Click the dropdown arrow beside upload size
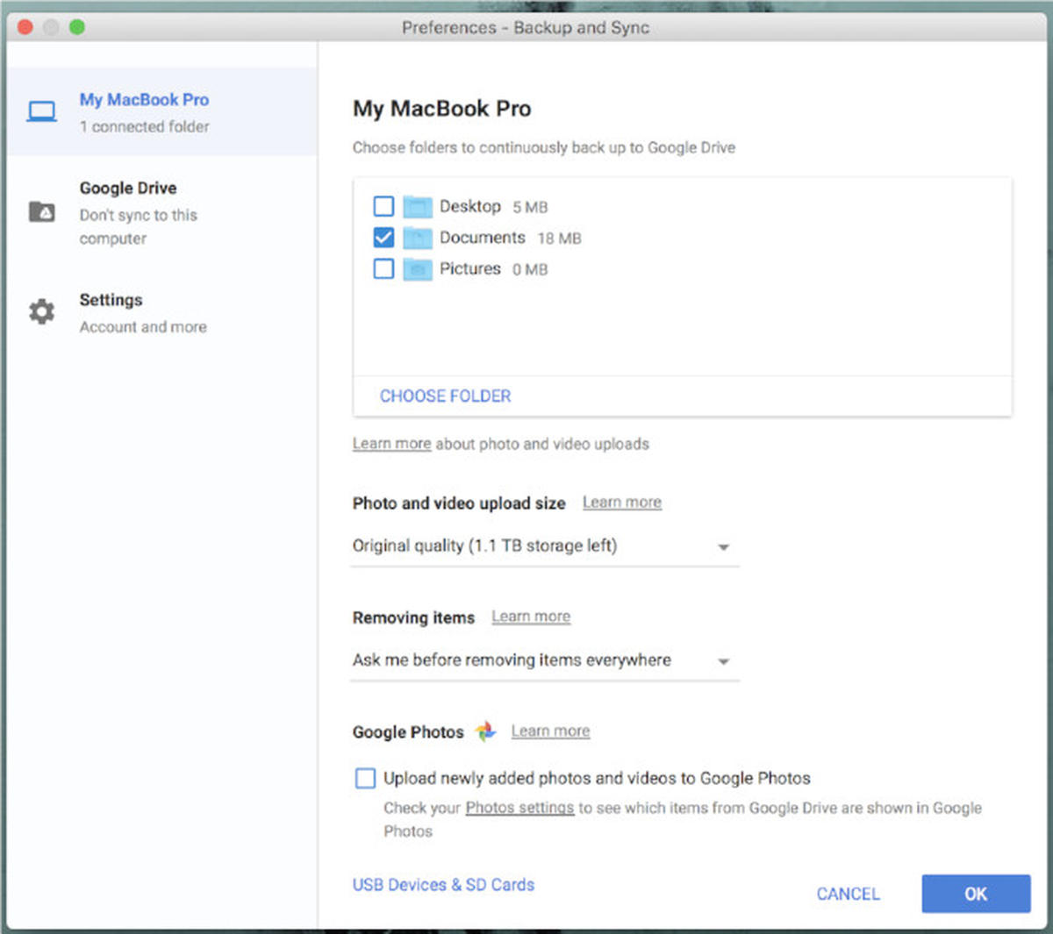 [x=723, y=546]
